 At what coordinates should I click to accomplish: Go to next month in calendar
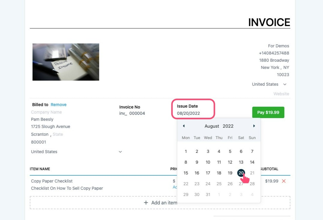pos(254,126)
